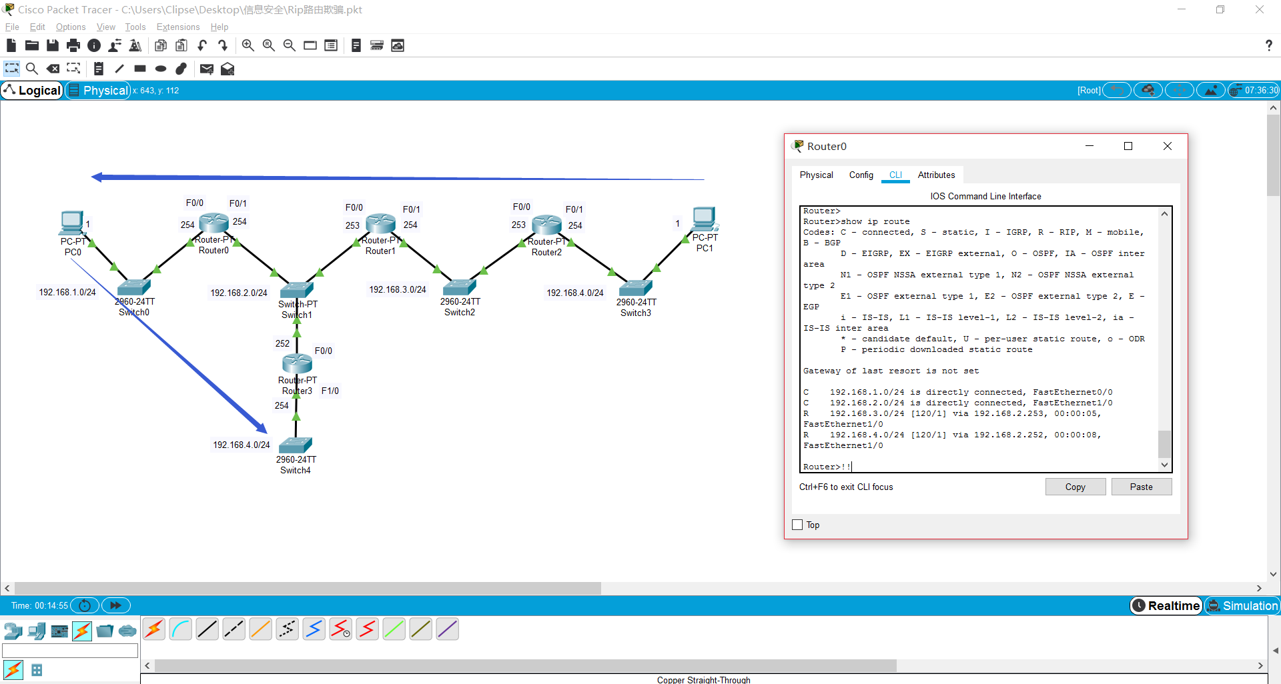Open the Extensions menu
The height and width of the screenshot is (684, 1281).
pos(177,27)
